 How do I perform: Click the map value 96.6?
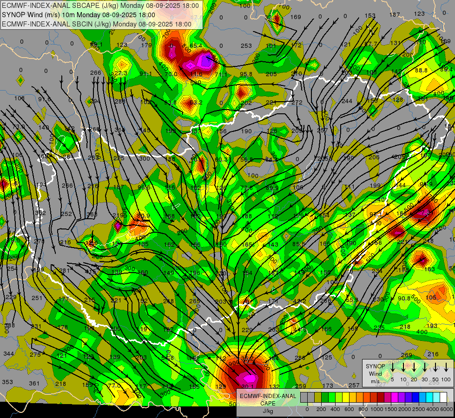tap(144, 187)
